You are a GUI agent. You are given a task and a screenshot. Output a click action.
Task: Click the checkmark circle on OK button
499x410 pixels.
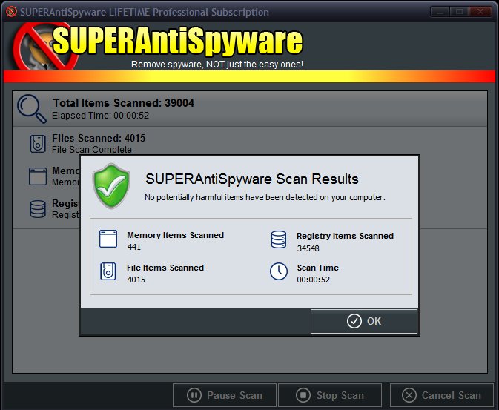tap(354, 321)
